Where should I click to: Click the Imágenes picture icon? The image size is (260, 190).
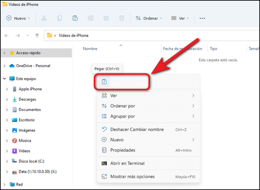click(15, 130)
